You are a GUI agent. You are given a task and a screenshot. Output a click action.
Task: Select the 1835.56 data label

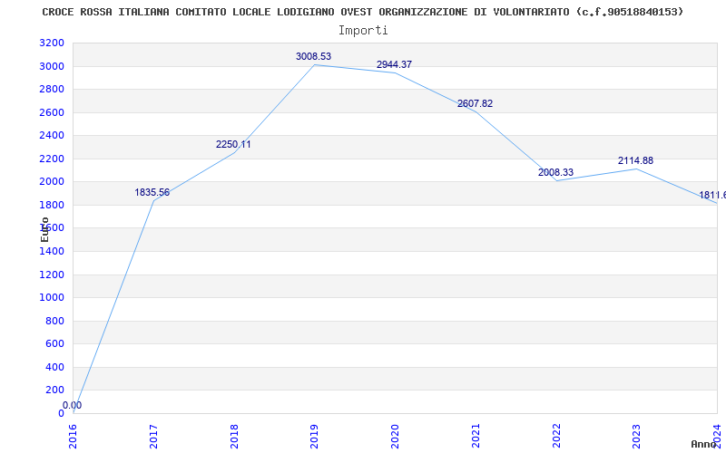click(152, 192)
